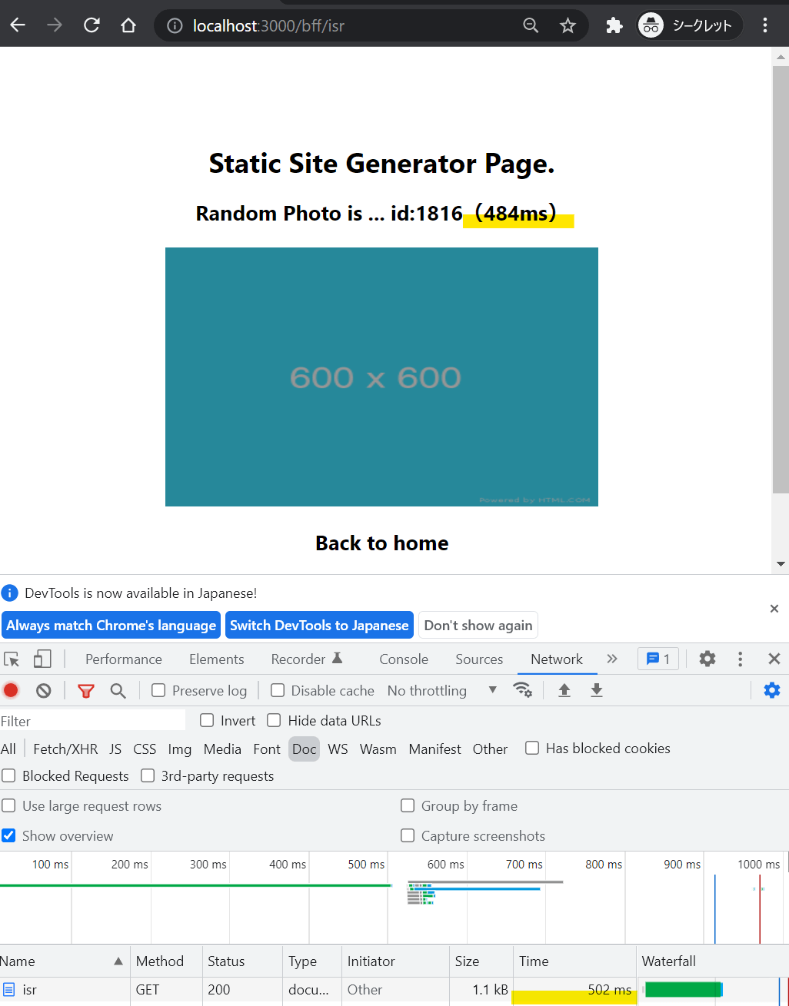This screenshot has width=789, height=1006.
Task: Open Network panel settings gear
Action: (x=772, y=690)
